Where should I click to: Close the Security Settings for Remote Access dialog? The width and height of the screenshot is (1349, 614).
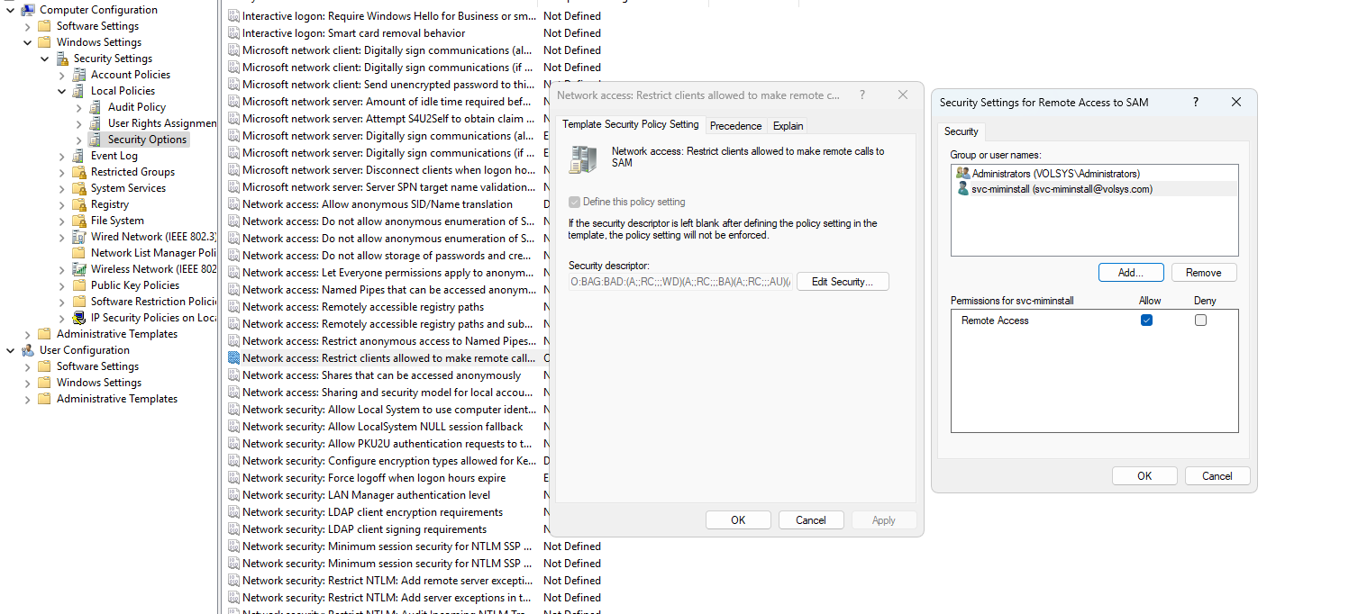pyautogui.click(x=1236, y=103)
